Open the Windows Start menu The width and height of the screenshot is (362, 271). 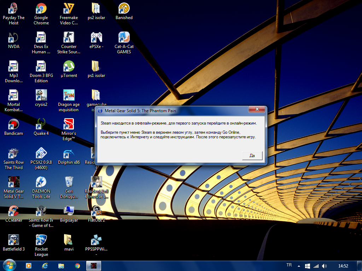coord(10,266)
